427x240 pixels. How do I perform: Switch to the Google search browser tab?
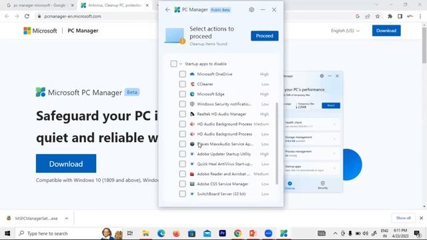point(40,5)
